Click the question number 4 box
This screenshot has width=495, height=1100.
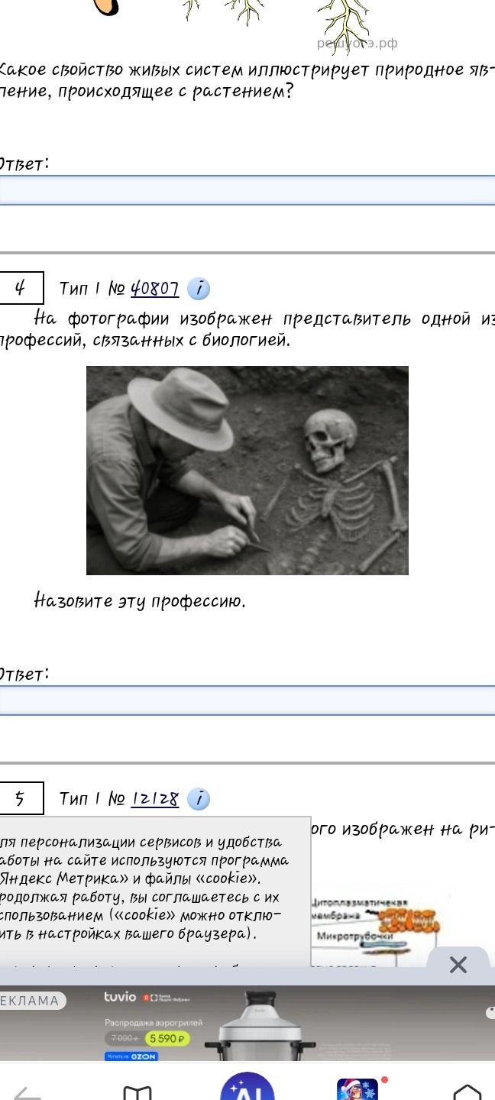pos(21,288)
